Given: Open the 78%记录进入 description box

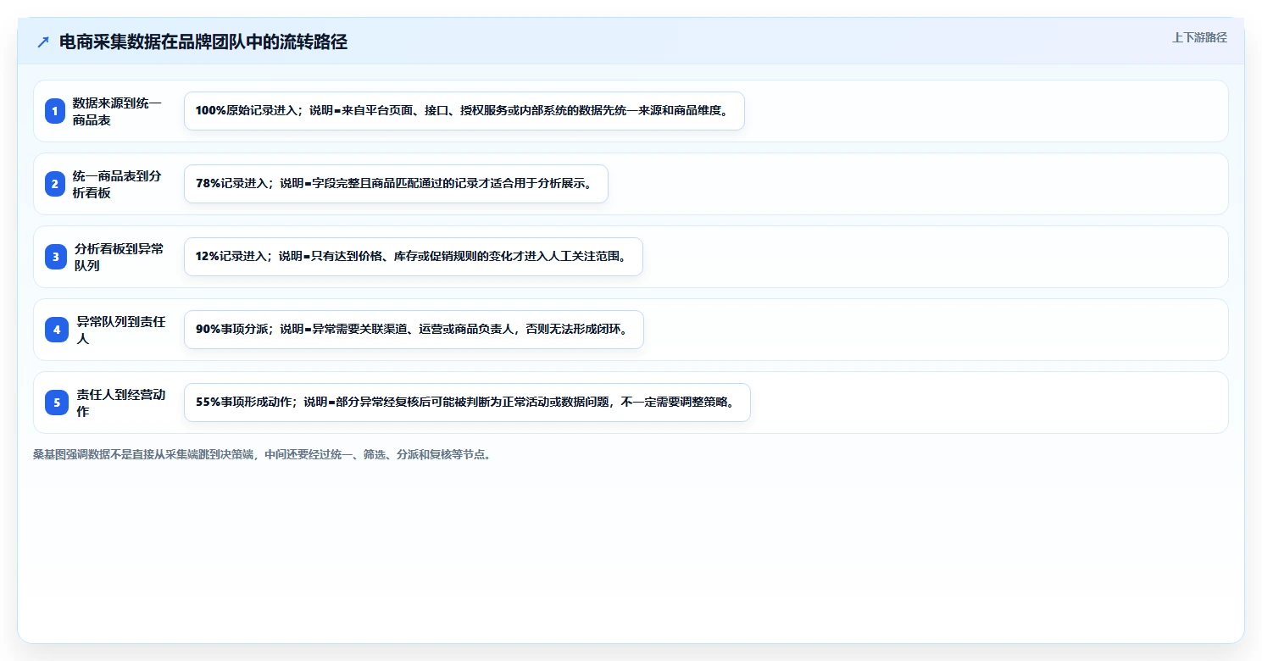Looking at the screenshot, I should 396,184.
